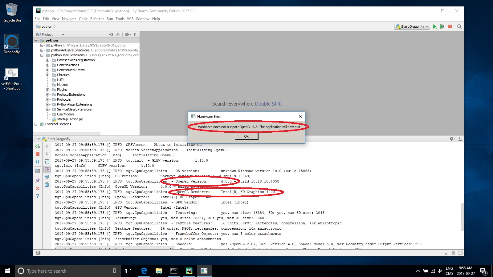Toggle scroll to end button in console

point(47,169)
